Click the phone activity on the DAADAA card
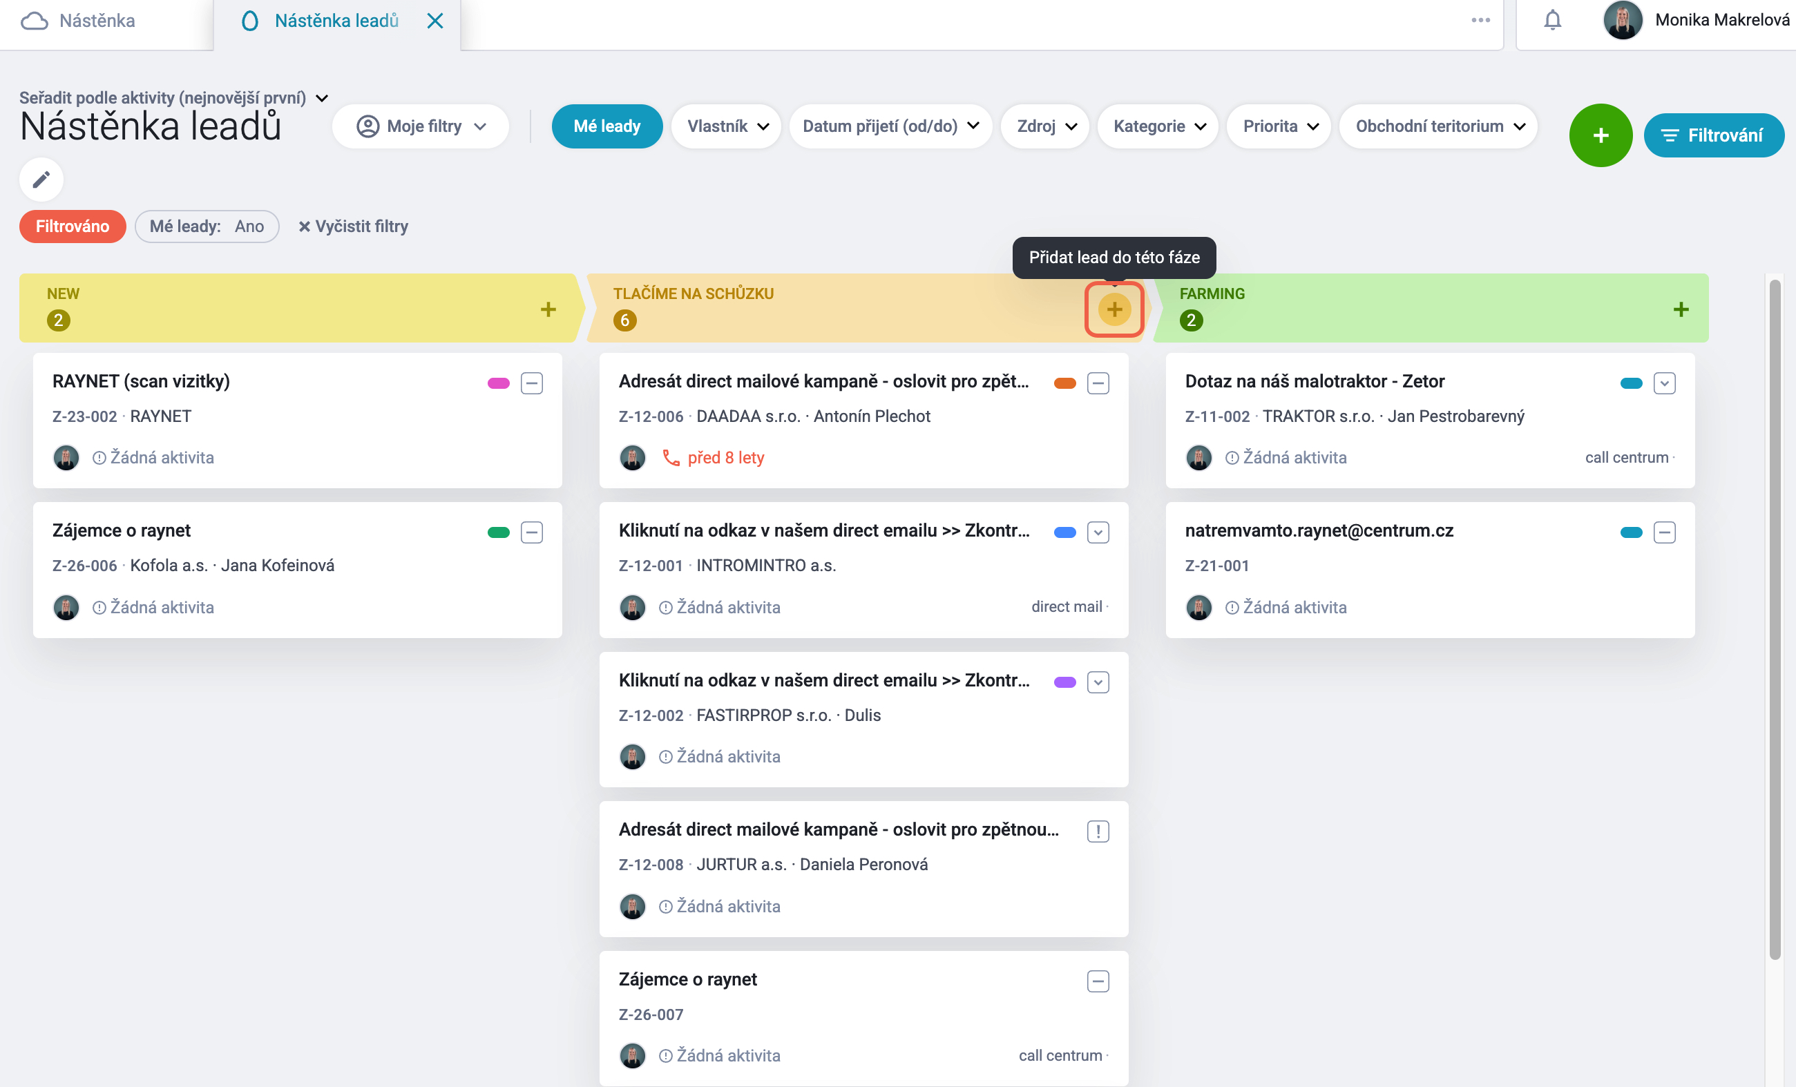The image size is (1796, 1087). click(713, 458)
